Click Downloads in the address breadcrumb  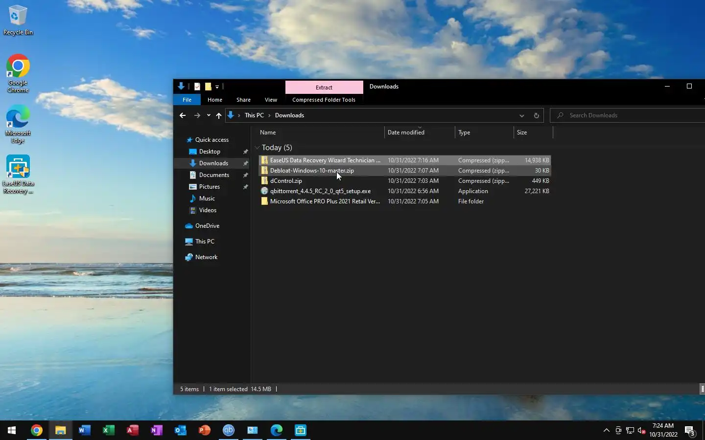coord(289,115)
